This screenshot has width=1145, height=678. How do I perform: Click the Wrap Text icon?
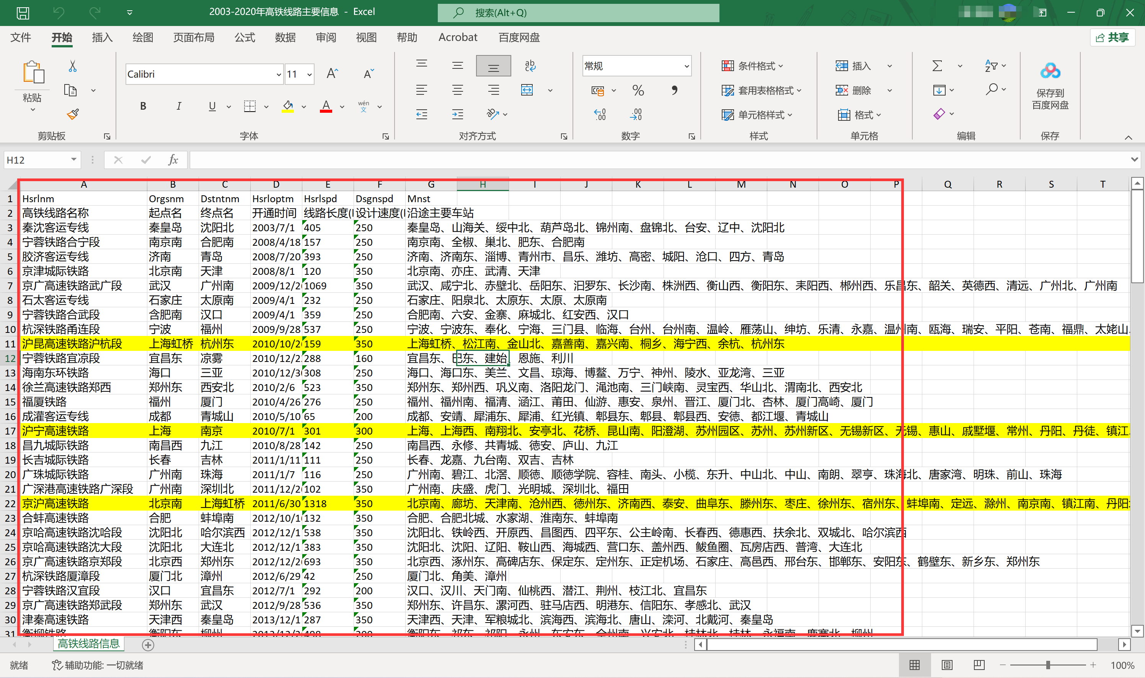pos(530,66)
